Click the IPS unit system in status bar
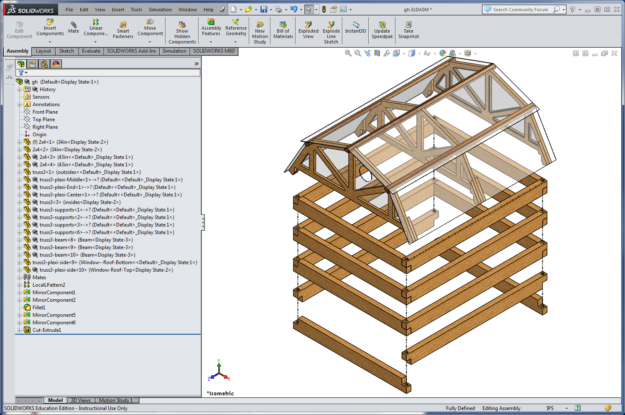625x415 pixels. pos(550,408)
